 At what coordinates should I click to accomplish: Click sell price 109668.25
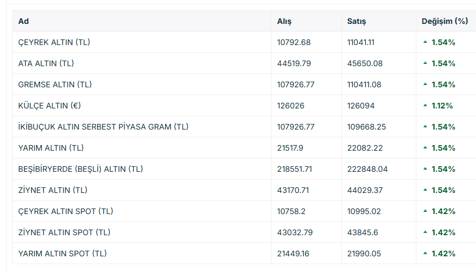point(366,127)
